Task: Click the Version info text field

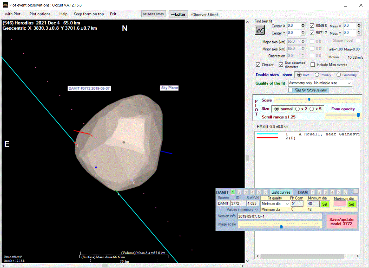Action: point(280,216)
